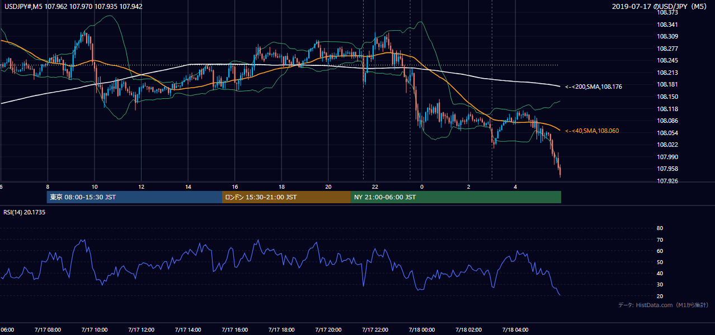Click RSI scale value 80
The image size is (715, 335).
(x=660, y=228)
